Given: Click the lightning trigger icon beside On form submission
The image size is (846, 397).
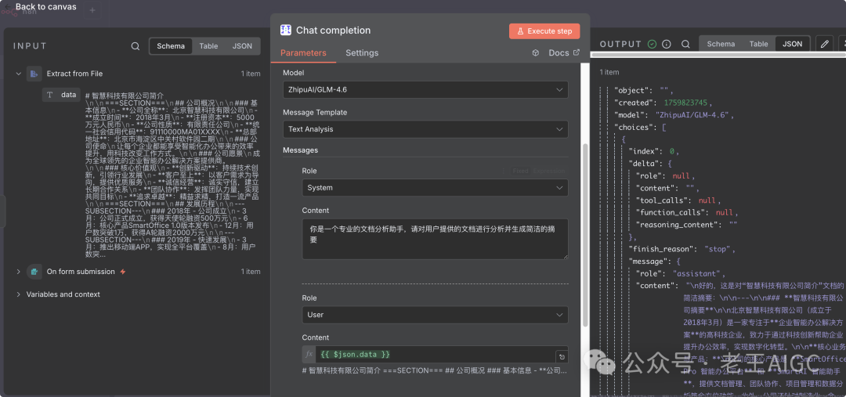Looking at the screenshot, I should point(123,272).
